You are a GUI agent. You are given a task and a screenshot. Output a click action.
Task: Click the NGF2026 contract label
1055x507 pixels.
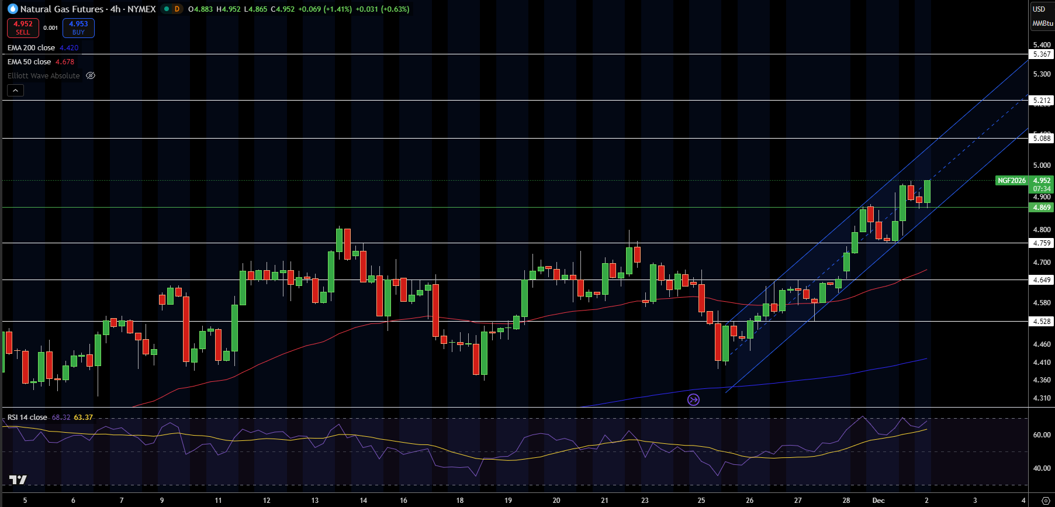pyautogui.click(x=1012, y=181)
